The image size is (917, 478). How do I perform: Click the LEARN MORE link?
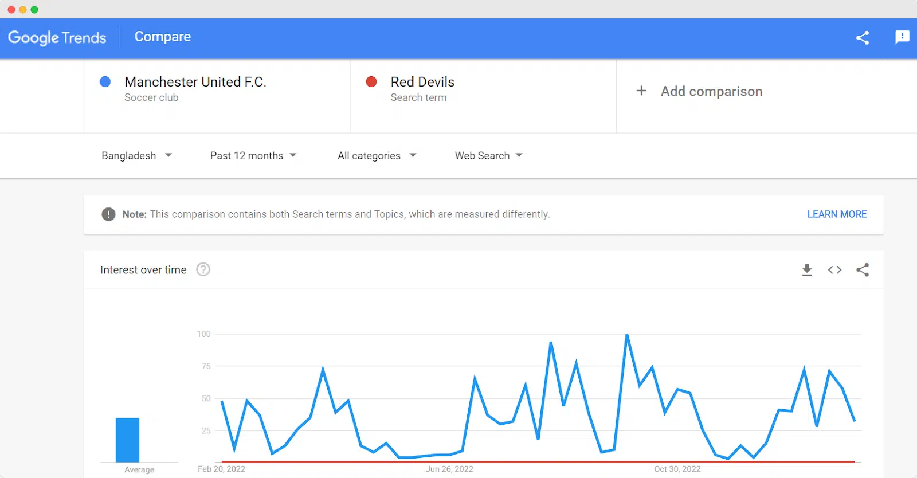pos(837,214)
